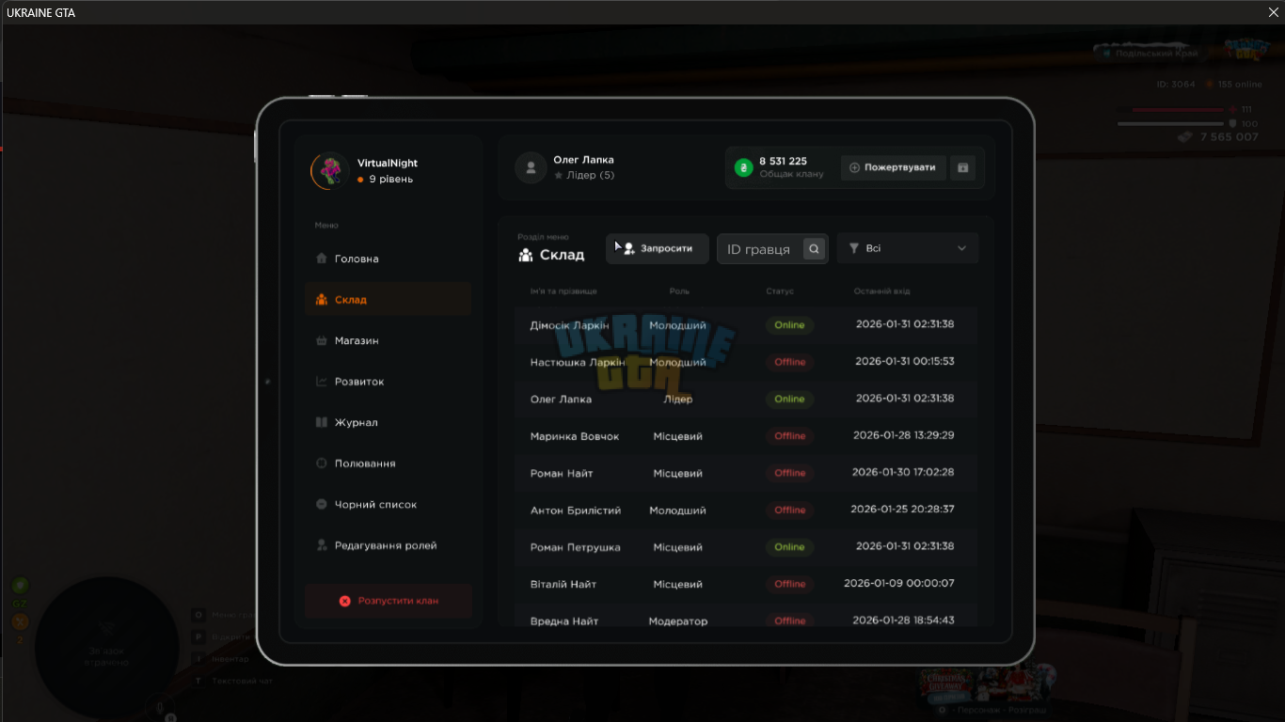Click the chart icon beside Розвиток
Screen dimensions: 1285x722
pos(322,382)
